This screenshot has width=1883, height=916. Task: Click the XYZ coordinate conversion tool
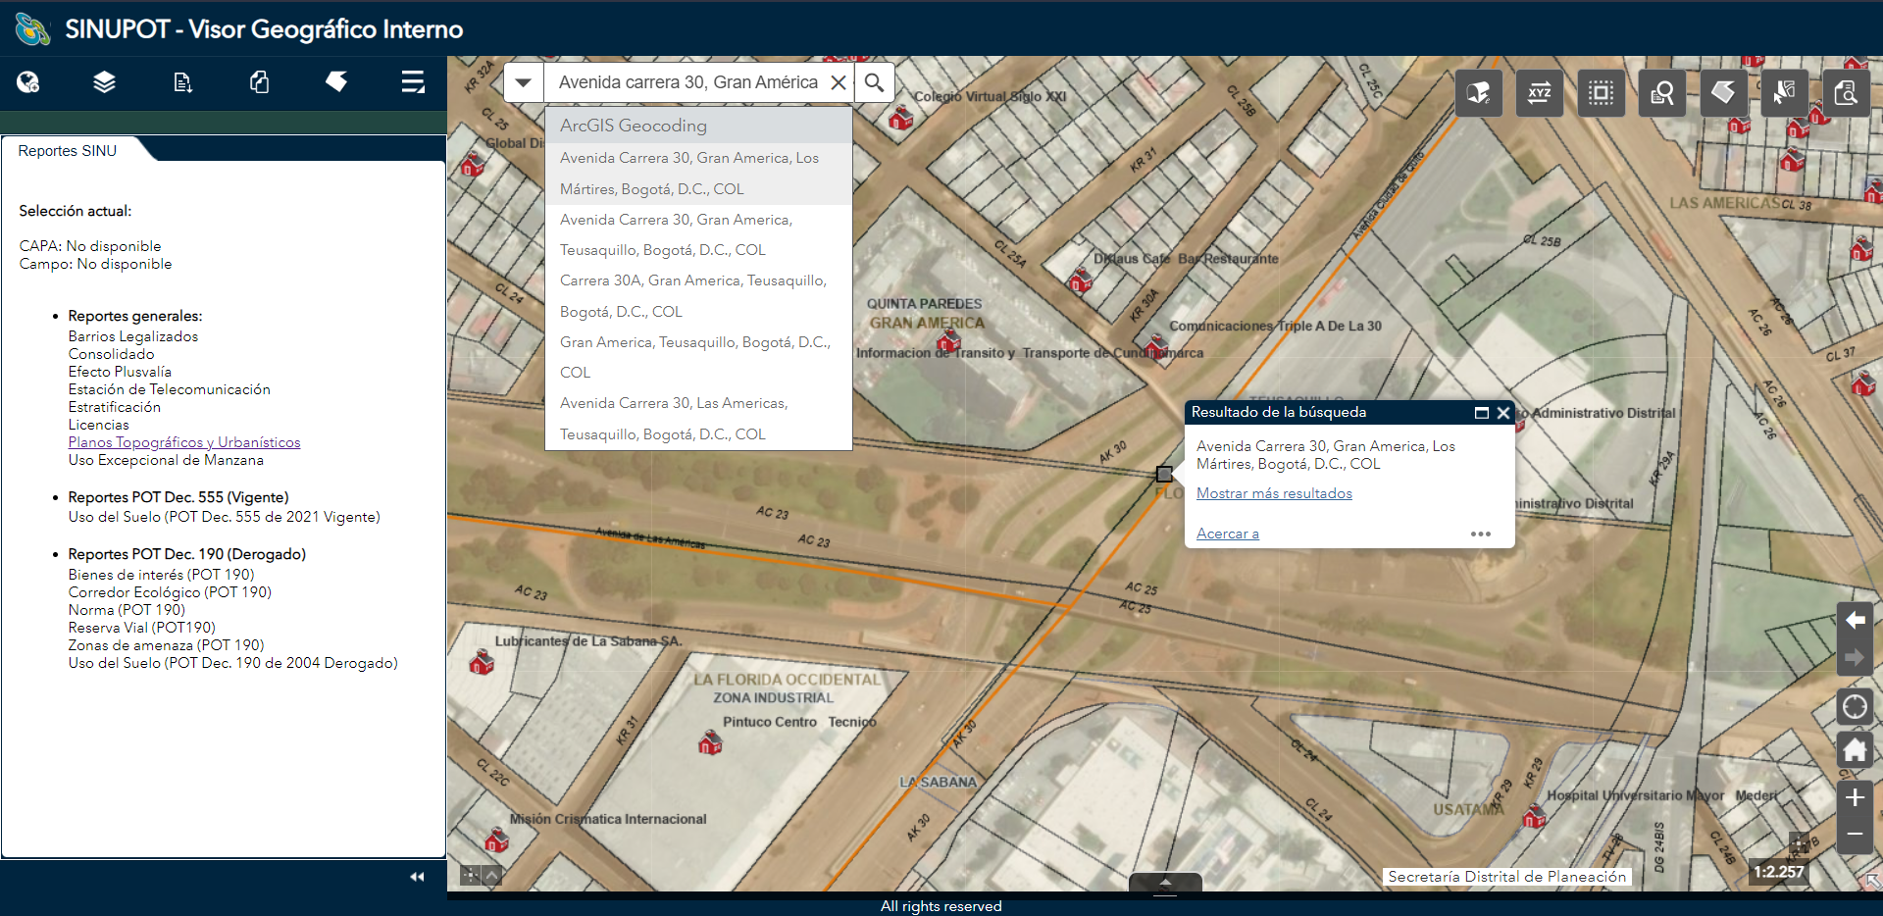[x=1540, y=93]
